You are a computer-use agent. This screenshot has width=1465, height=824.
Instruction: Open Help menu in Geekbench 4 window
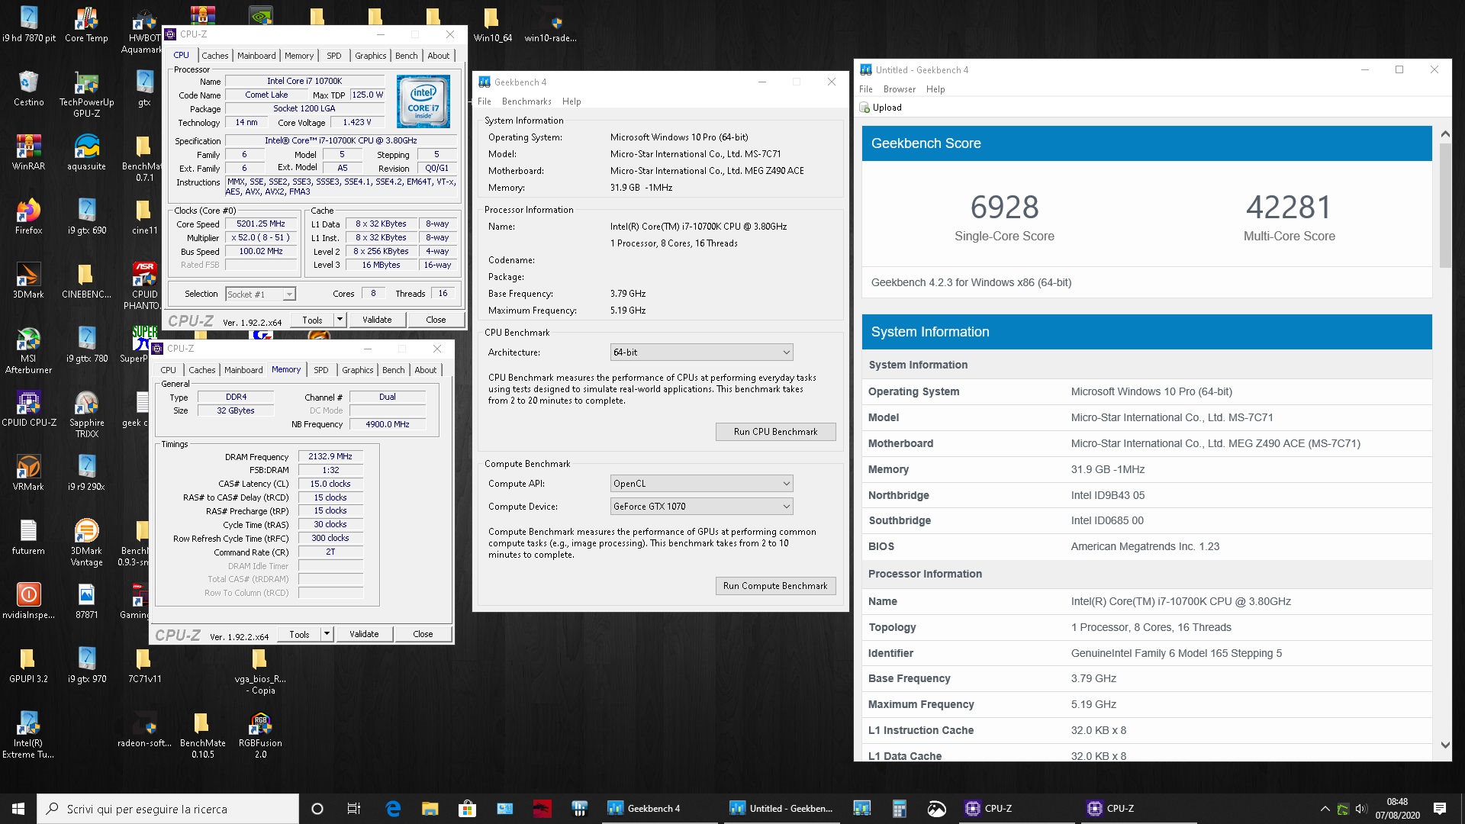[x=572, y=101]
